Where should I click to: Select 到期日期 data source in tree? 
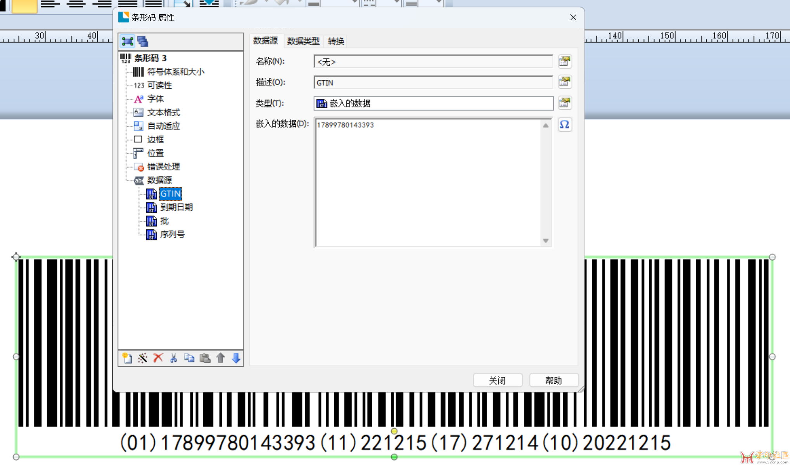point(176,208)
